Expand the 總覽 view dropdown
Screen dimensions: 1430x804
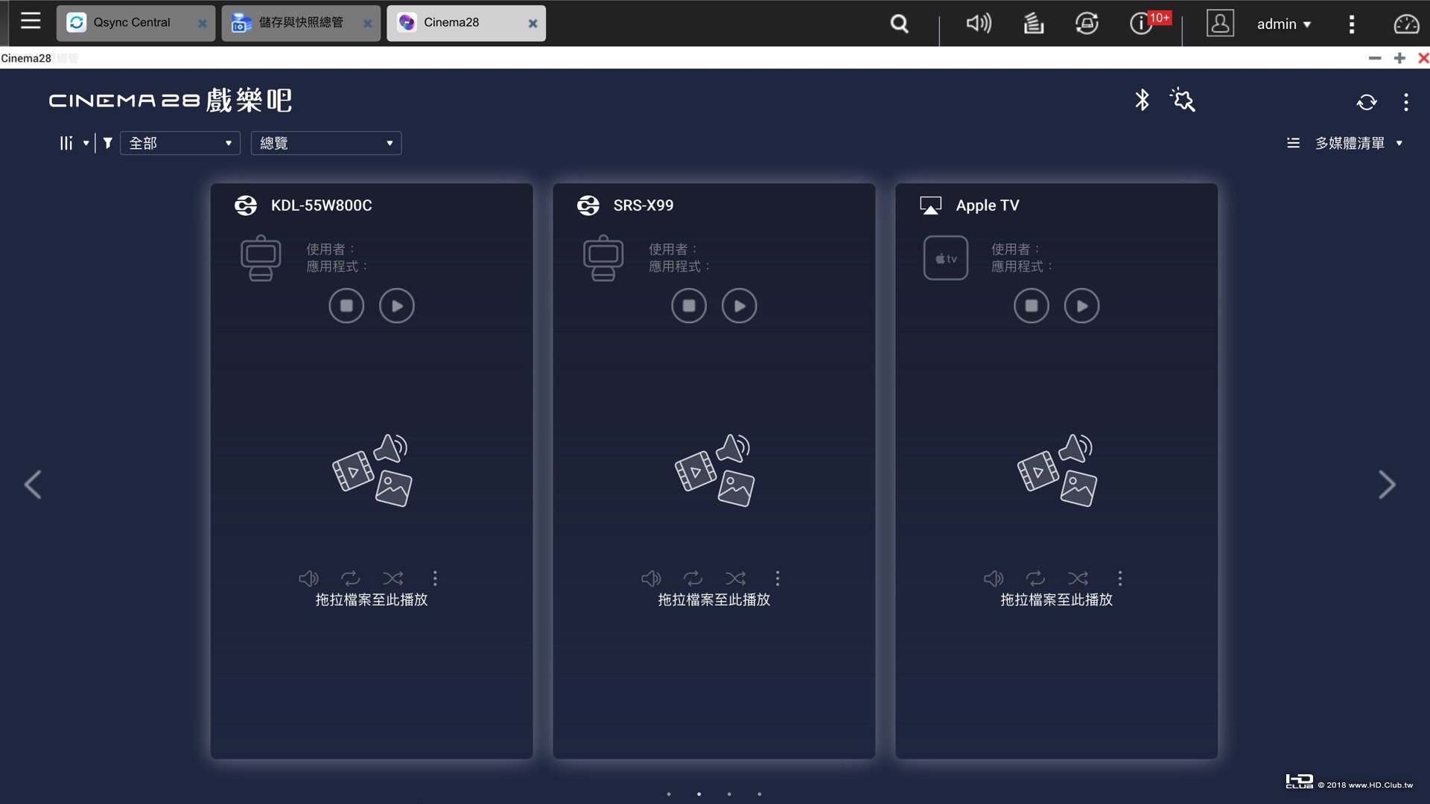click(326, 143)
